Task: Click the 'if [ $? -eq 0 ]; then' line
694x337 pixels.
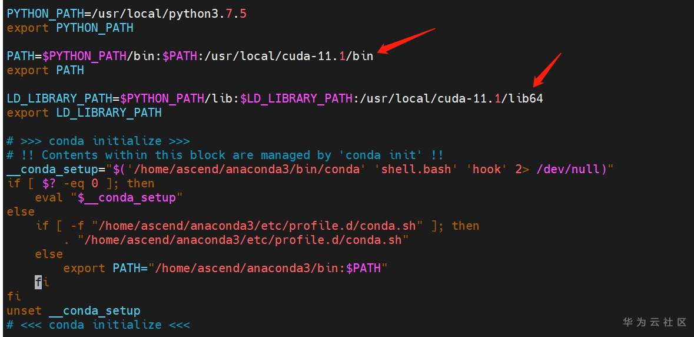Action: pos(81,183)
